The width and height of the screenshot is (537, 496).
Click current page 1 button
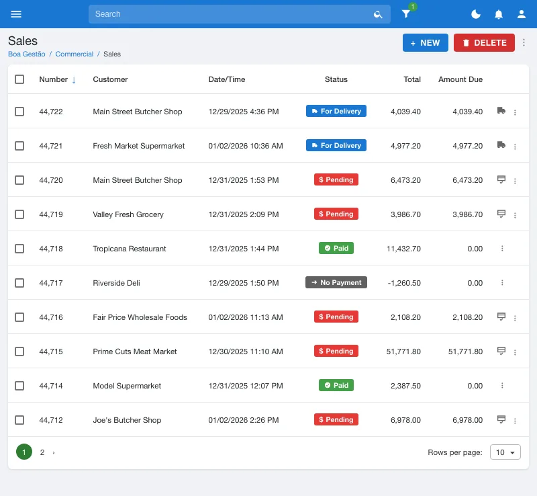tap(24, 452)
